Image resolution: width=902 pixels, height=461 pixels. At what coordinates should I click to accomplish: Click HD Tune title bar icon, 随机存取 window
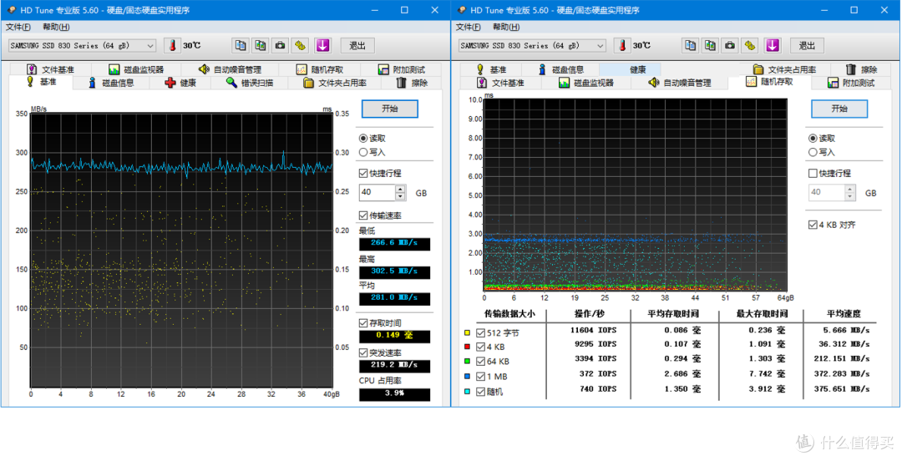click(x=462, y=10)
